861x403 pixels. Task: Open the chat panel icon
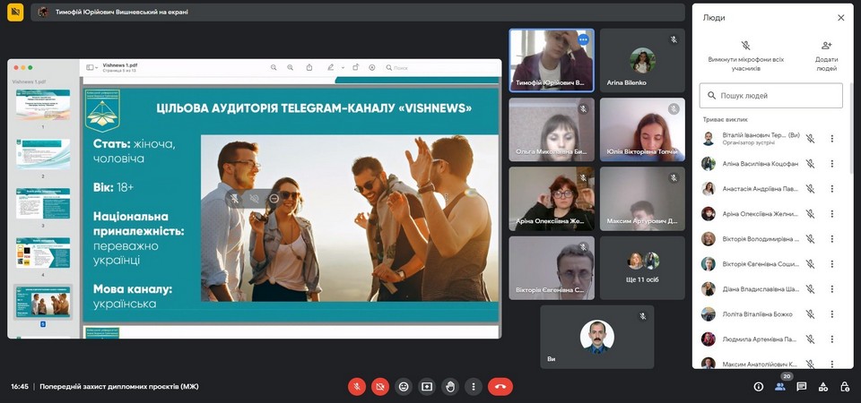point(801,386)
